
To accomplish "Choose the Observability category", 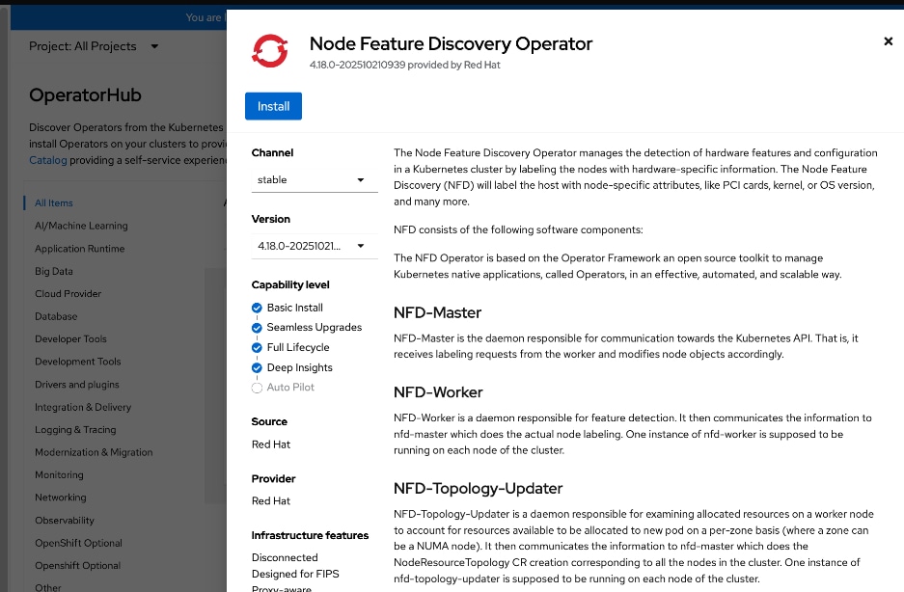I will pos(65,521).
